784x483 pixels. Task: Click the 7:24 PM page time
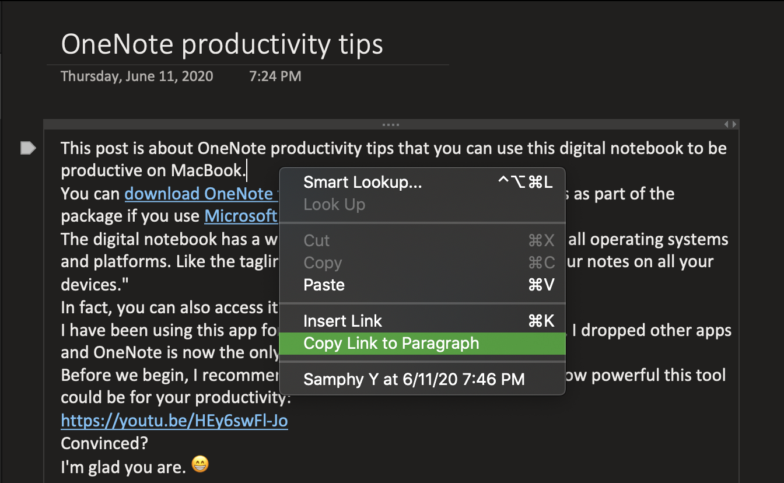[275, 76]
